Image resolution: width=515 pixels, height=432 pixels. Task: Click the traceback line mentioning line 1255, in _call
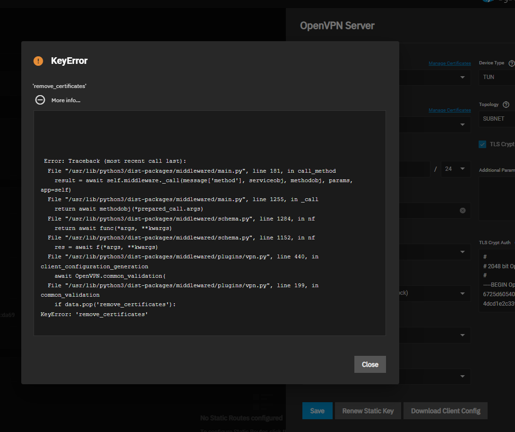click(183, 199)
